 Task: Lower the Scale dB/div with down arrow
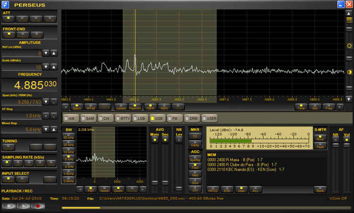click(46, 67)
